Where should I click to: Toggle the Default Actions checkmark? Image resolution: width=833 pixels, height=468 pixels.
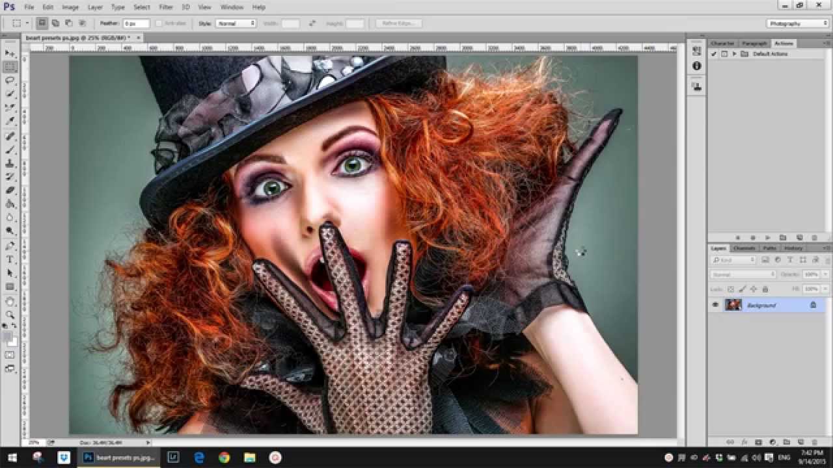(714, 54)
